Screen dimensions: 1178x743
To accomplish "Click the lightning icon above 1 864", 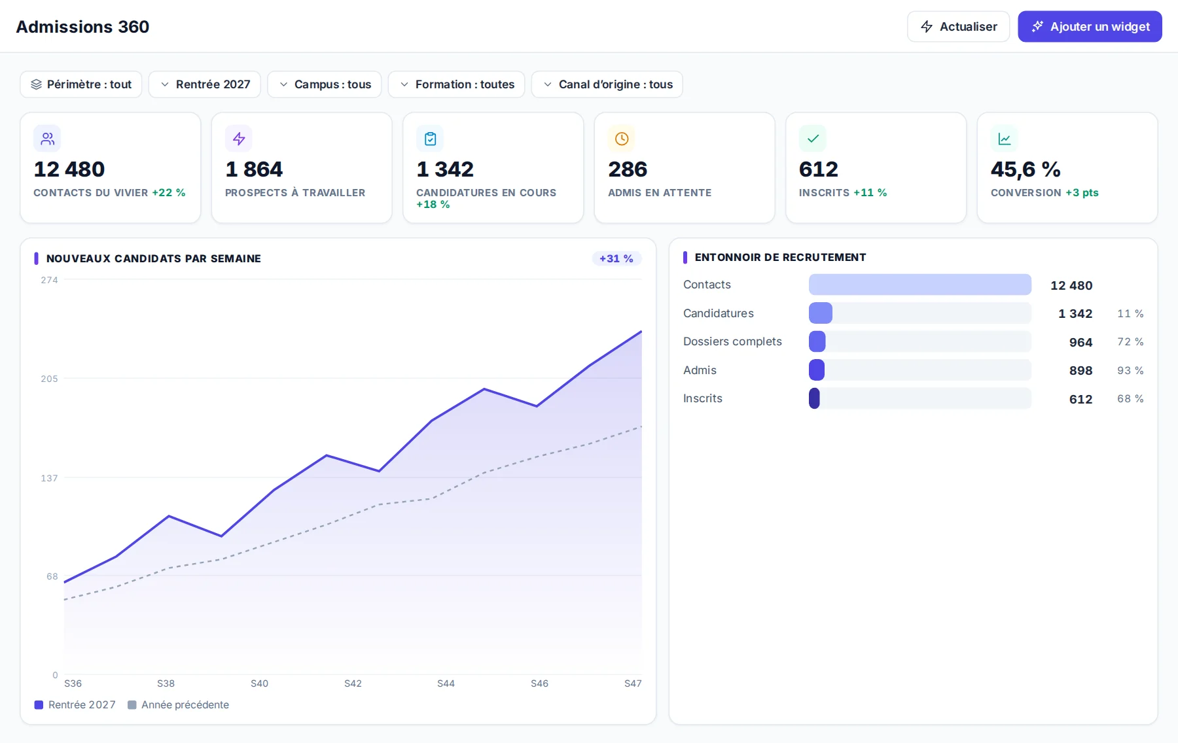I will tap(239, 139).
